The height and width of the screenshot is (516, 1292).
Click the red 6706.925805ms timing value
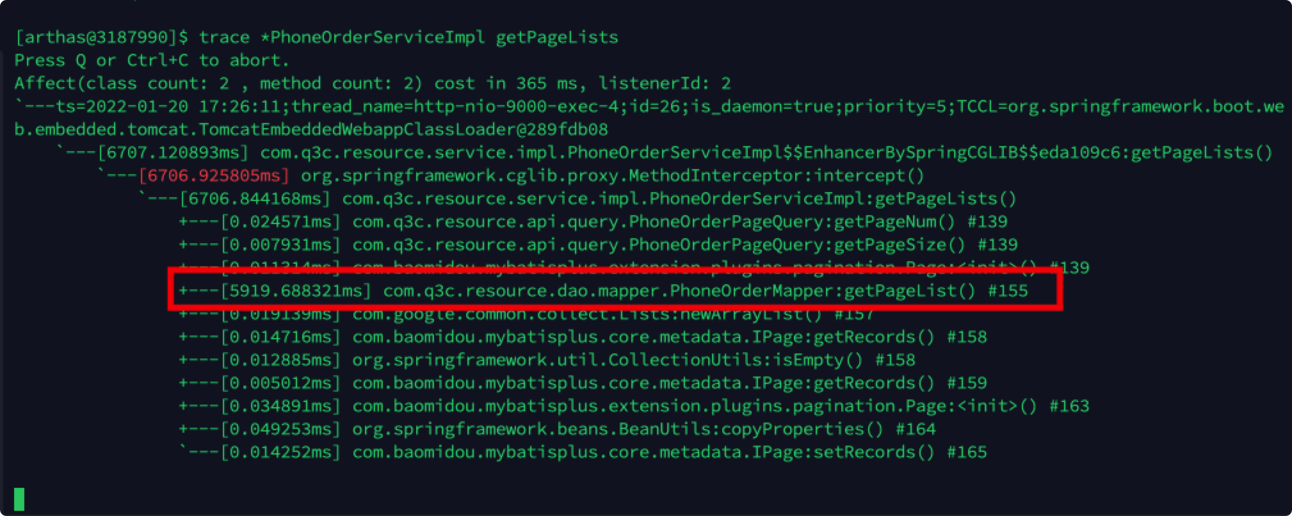click(214, 175)
